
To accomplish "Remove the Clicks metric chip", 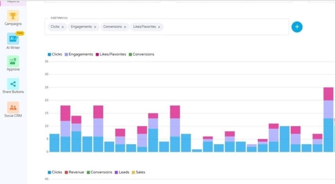I will [x=62, y=27].
